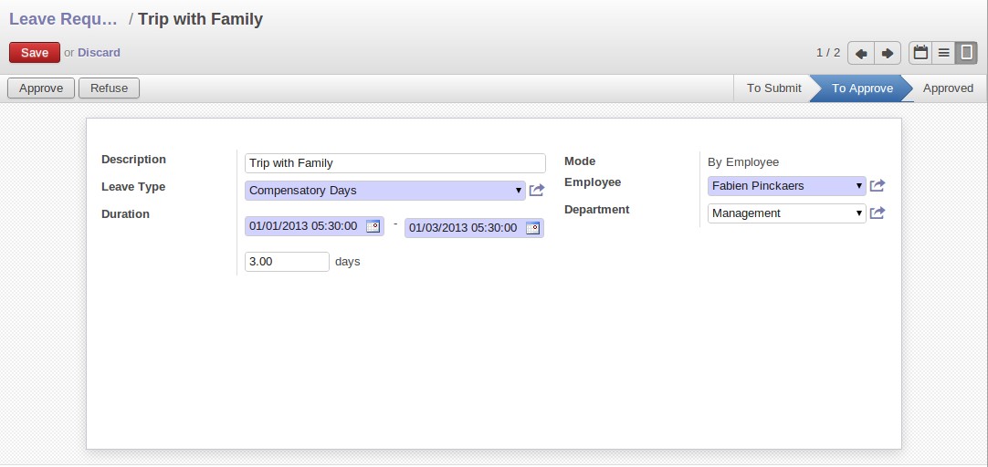
Task: Switch to list view icon
Action: pos(944,53)
